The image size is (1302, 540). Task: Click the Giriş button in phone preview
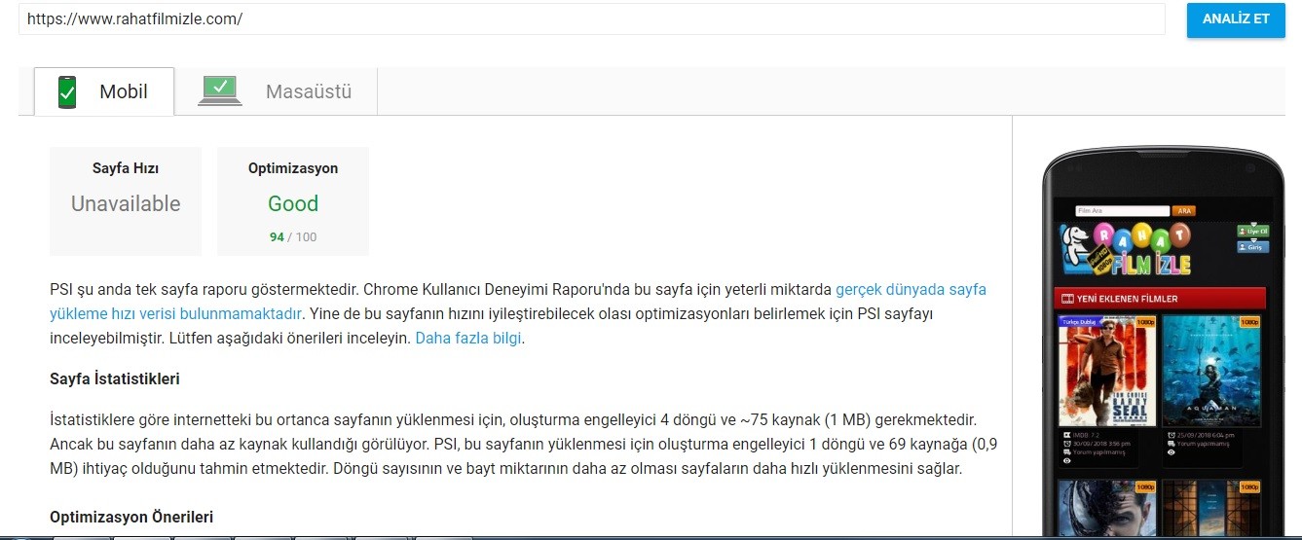1253,247
